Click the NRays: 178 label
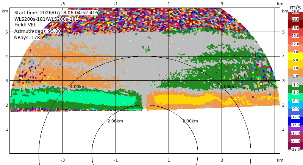This screenshot has height=165, width=303. click(x=27, y=38)
